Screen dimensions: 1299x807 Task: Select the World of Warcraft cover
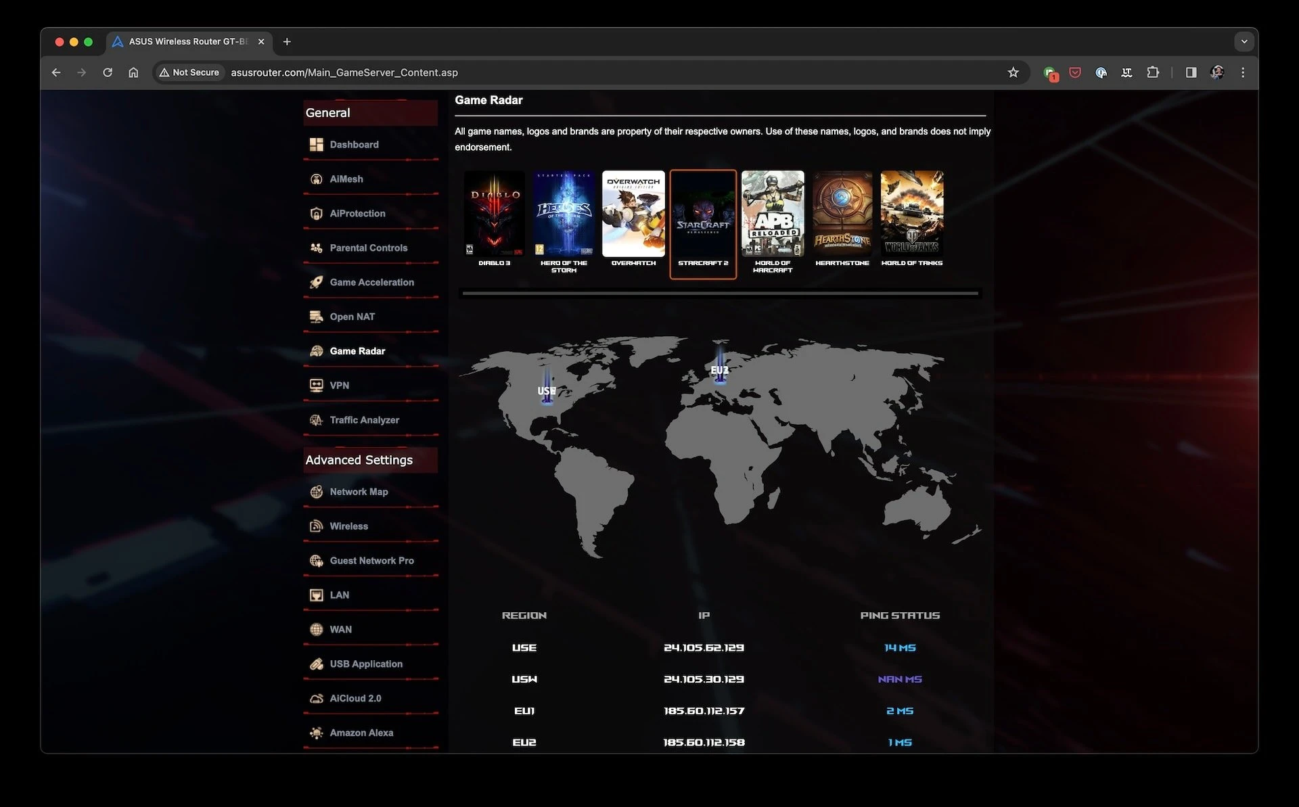tap(773, 214)
